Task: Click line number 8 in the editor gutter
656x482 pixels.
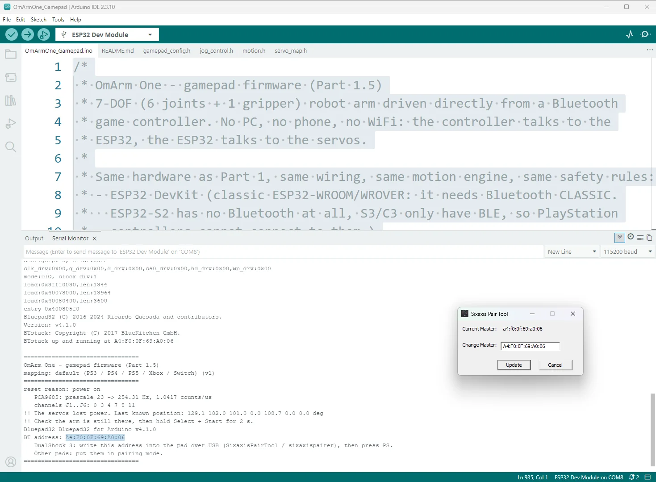Action: [58, 195]
